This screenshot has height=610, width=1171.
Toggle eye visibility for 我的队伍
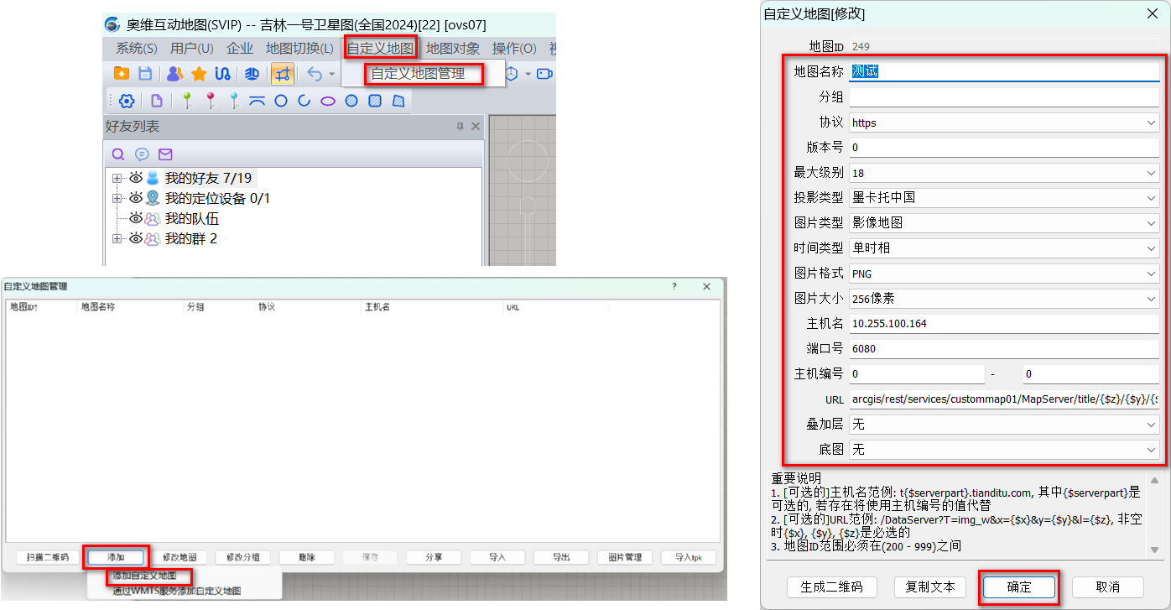[136, 218]
